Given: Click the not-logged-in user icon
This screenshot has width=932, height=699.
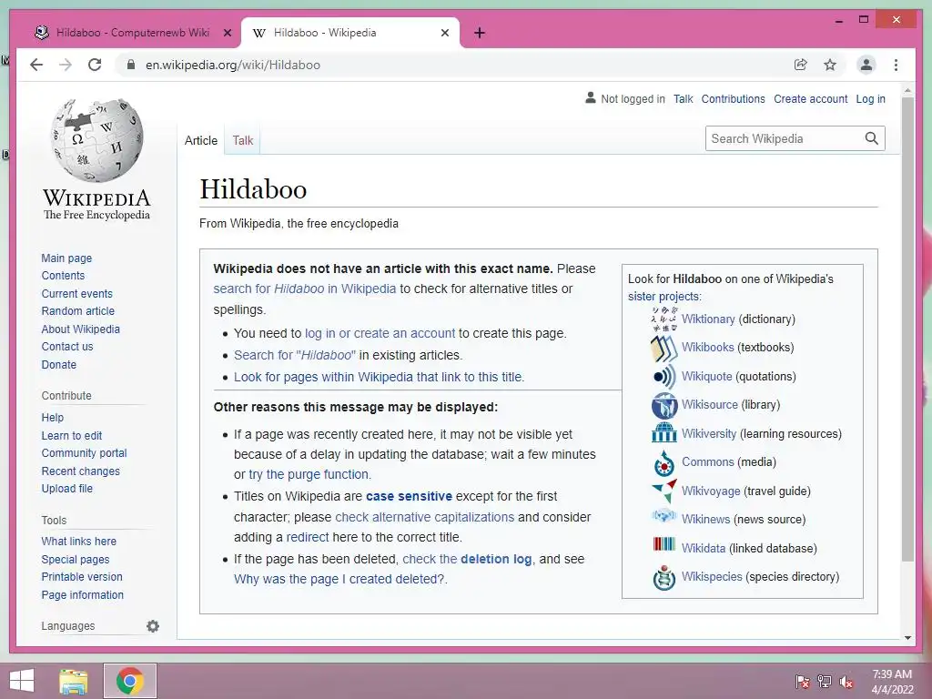Looking at the screenshot, I should click(590, 97).
